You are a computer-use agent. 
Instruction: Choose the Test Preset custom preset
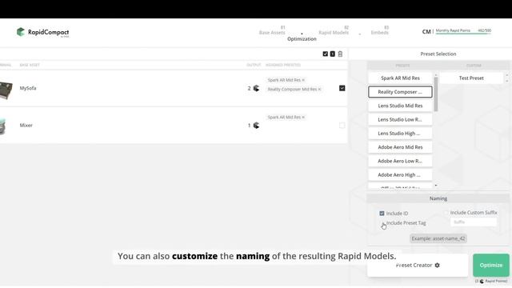tap(471, 78)
